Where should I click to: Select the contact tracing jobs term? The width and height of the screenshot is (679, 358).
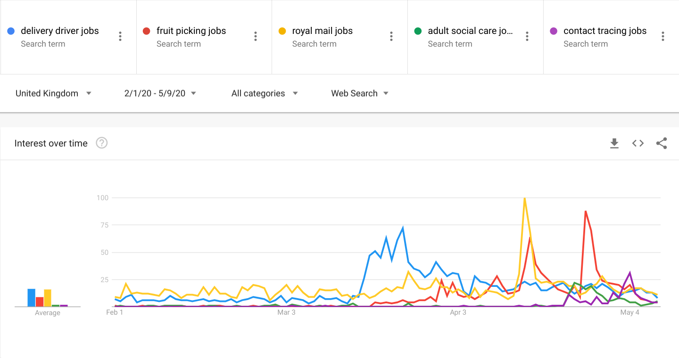(605, 31)
